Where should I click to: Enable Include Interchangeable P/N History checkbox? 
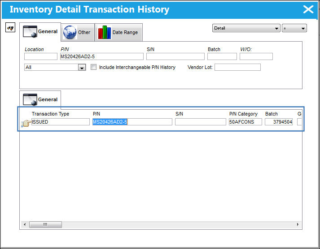click(x=93, y=67)
